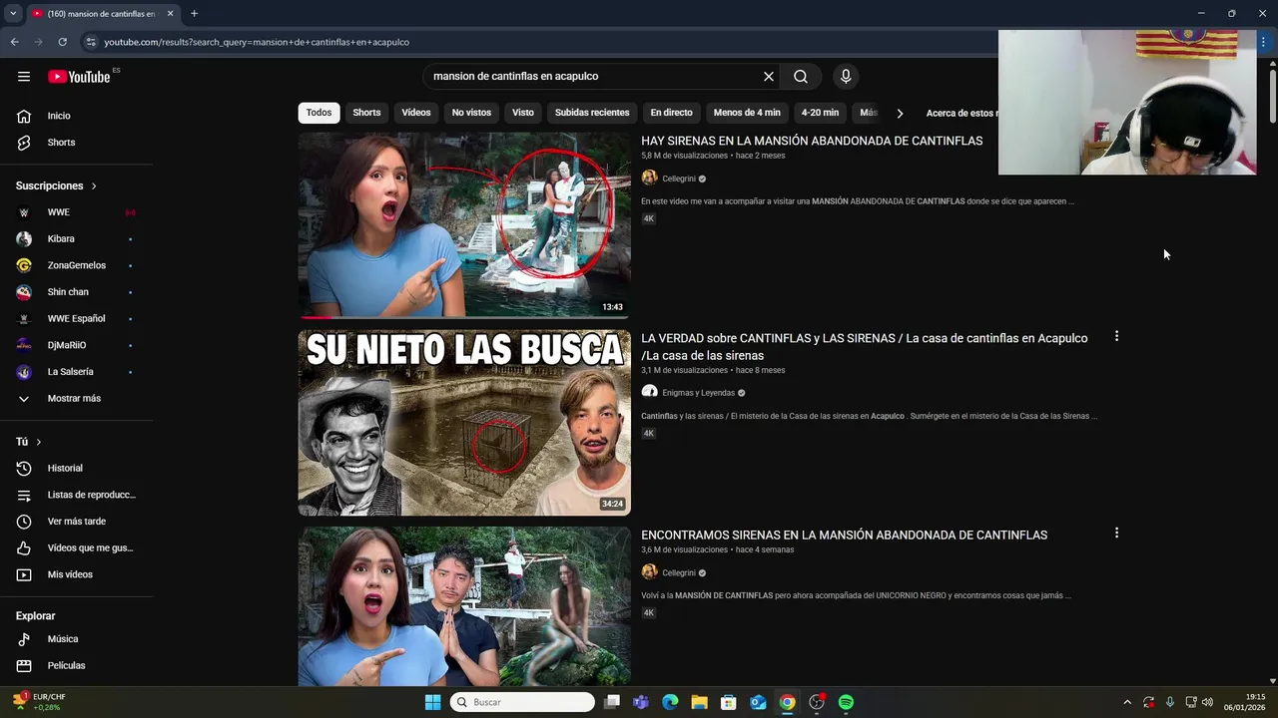Select the Shorts filter chip
Screen dimensions: 1278x718
coord(366,113)
